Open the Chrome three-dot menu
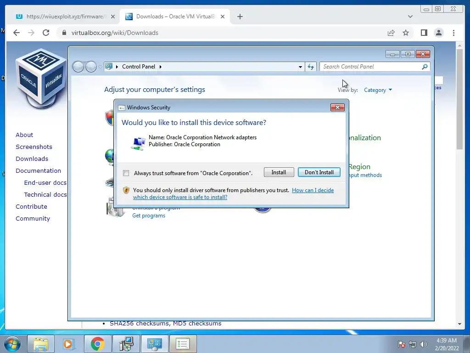This screenshot has width=470, height=353. 453,33
